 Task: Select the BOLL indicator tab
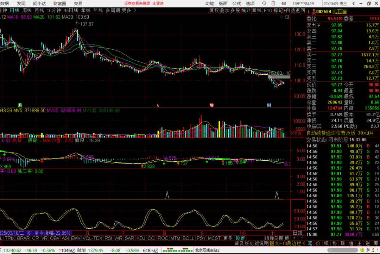pos(188,238)
